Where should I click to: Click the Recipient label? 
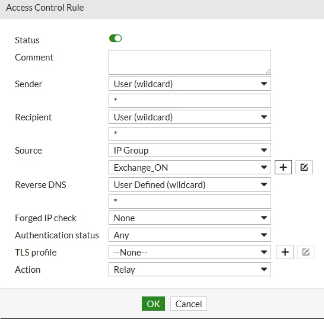tap(33, 117)
